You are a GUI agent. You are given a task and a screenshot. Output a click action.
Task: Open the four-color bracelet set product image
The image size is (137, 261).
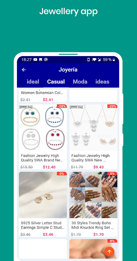pos(43,128)
